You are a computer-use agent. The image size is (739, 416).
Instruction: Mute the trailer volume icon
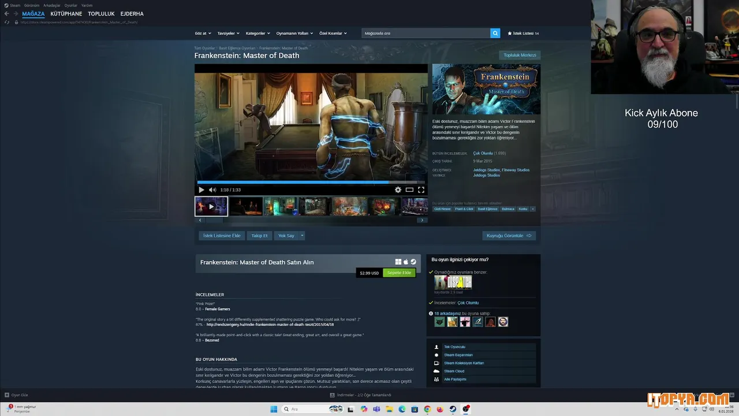click(212, 190)
